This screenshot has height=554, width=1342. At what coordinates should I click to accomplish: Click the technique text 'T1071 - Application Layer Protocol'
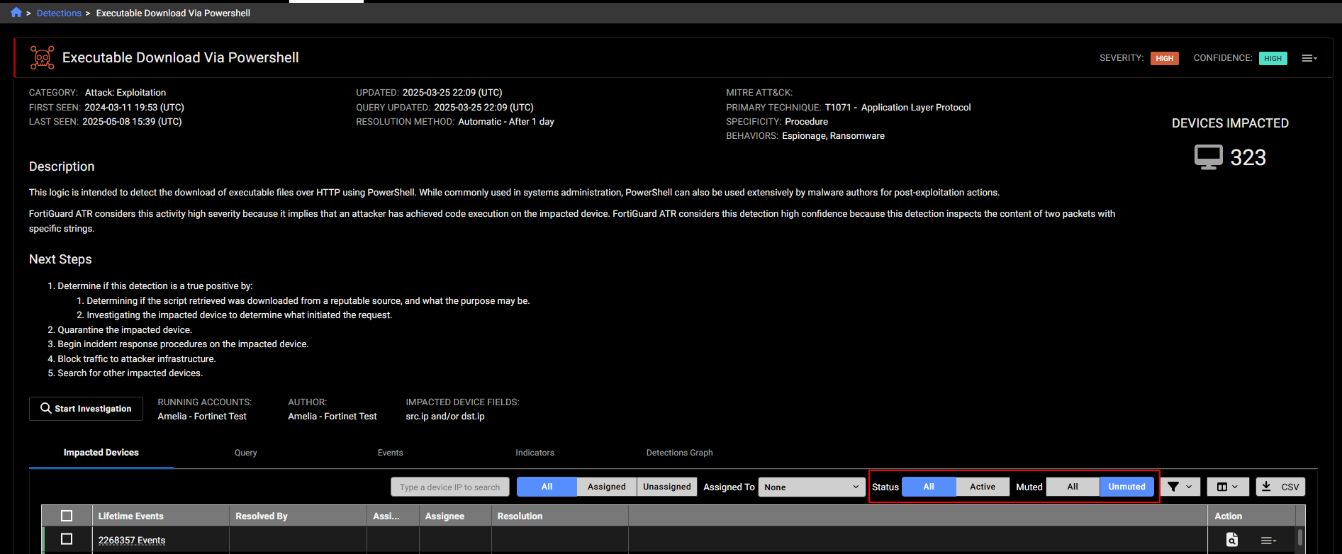898,107
